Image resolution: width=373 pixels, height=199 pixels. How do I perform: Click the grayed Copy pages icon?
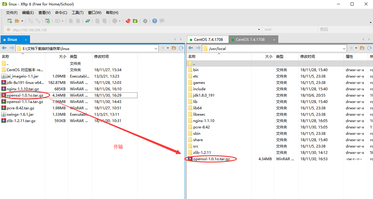tap(97, 21)
